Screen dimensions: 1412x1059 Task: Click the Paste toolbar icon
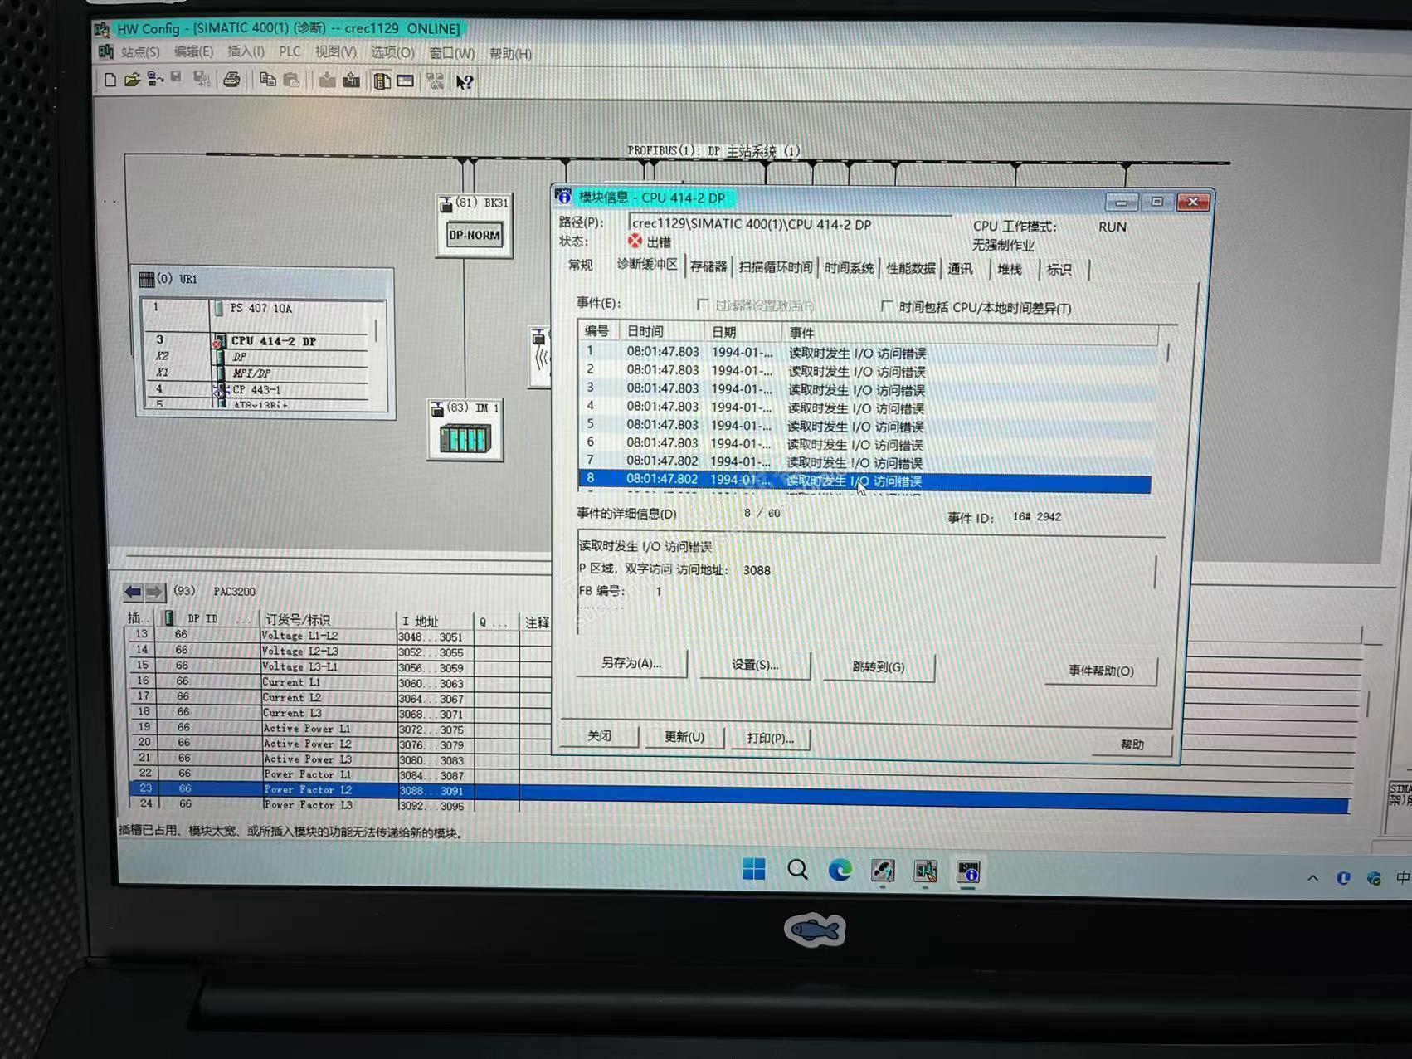(x=291, y=80)
